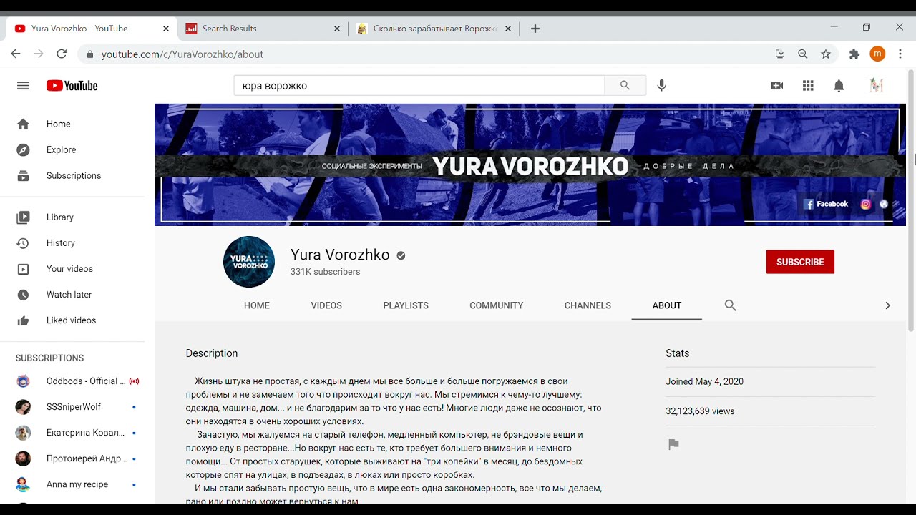Bookmark this page with star icon
The width and height of the screenshot is (916, 515).
826,54
